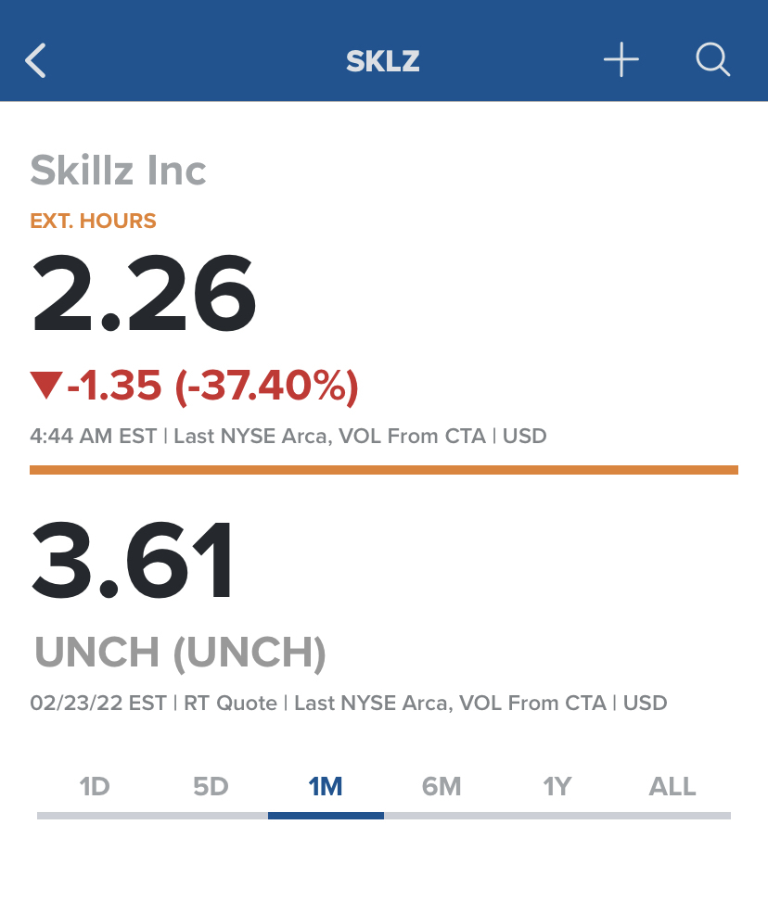This screenshot has height=901, width=768.
Task: Open search with the magnifier icon
Action: click(712, 61)
